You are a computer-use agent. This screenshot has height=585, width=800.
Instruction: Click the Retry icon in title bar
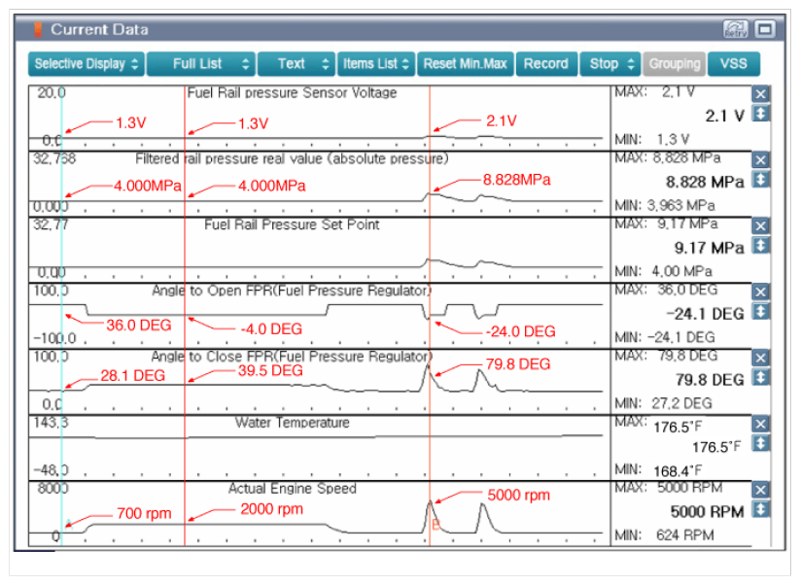[735, 30]
